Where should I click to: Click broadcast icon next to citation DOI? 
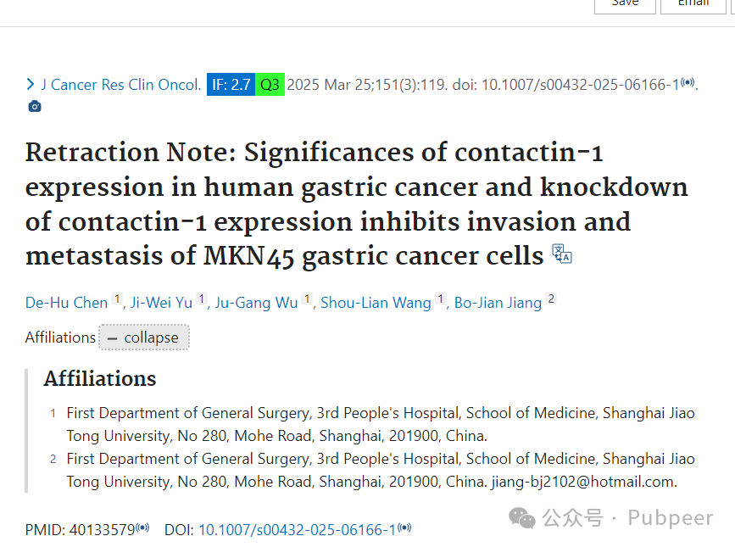click(x=688, y=82)
